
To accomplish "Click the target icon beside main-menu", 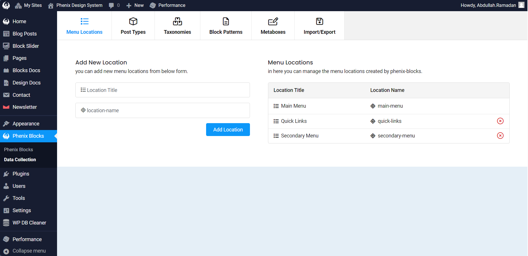I will pyautogui.click(x=373, y=106).
